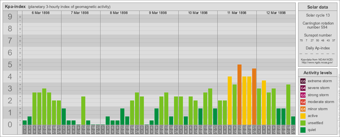The height and width of the screenshot is (137, 340).
Task: Click the 'Sunspot number' label
Action: [x=318, y=35]
